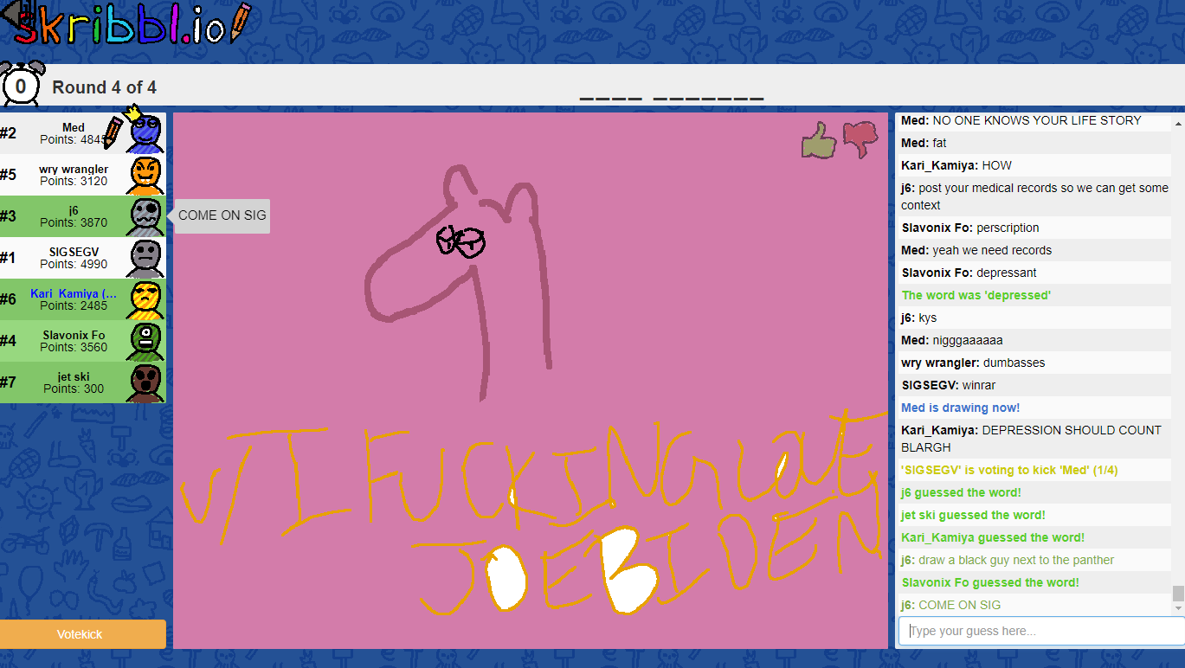This screenshot has height=668, width=1185.
Task: Click 'j6: post your medical records' message
Action: [x=1034, y=196]
